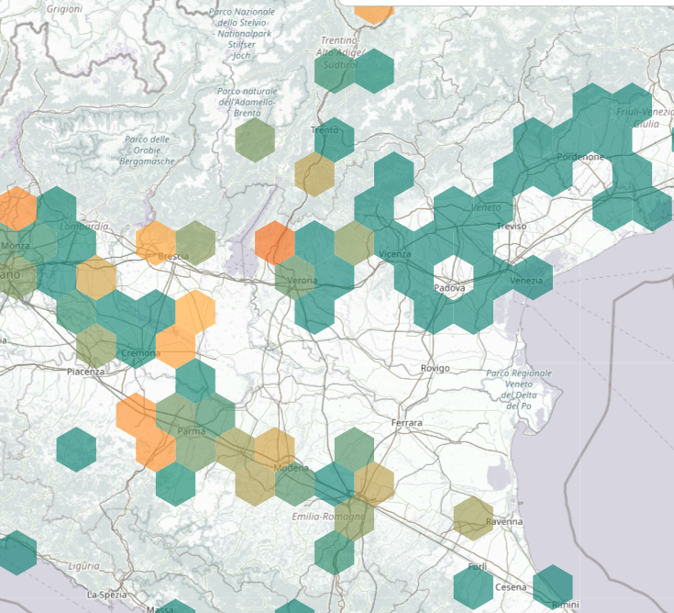674x613 pixels.
Task: Click the white gap at Padova
Action: [453, 277]
